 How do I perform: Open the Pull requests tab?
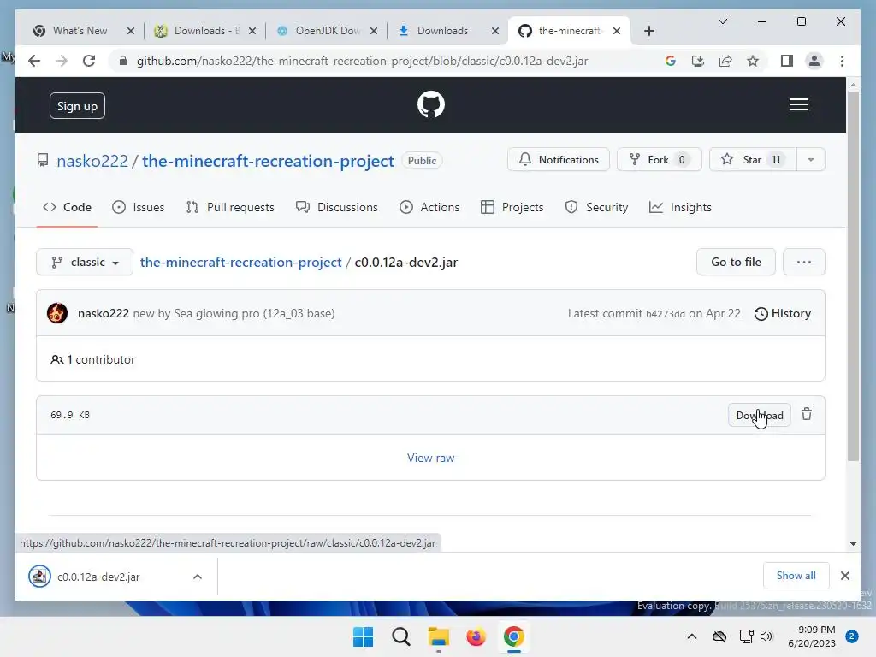pos(230,207)
